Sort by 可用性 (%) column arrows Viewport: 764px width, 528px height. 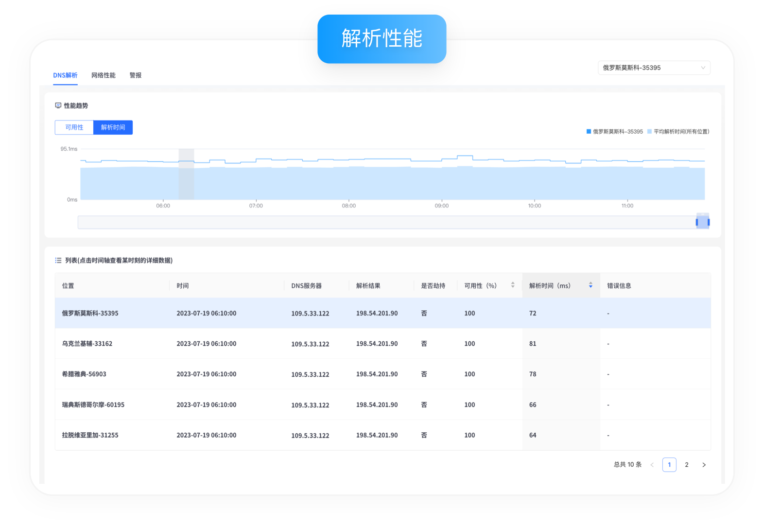513,285
